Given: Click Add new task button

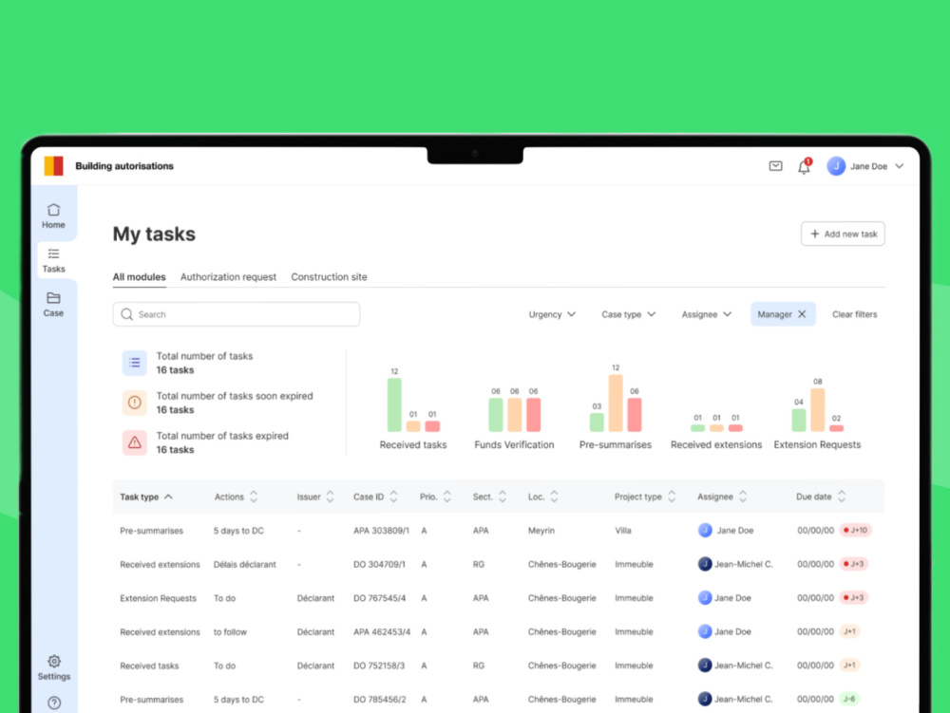Looking at the screenshot, I should 843,234.
